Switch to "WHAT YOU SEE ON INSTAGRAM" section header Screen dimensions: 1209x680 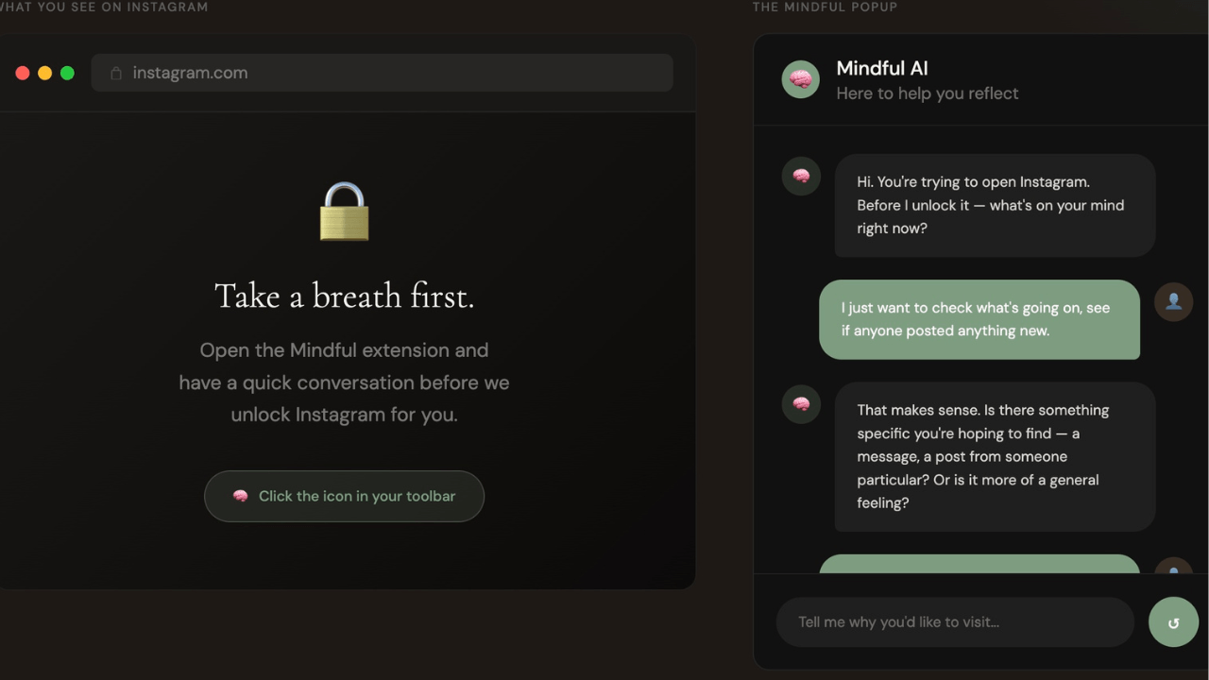tap(104, 7)
